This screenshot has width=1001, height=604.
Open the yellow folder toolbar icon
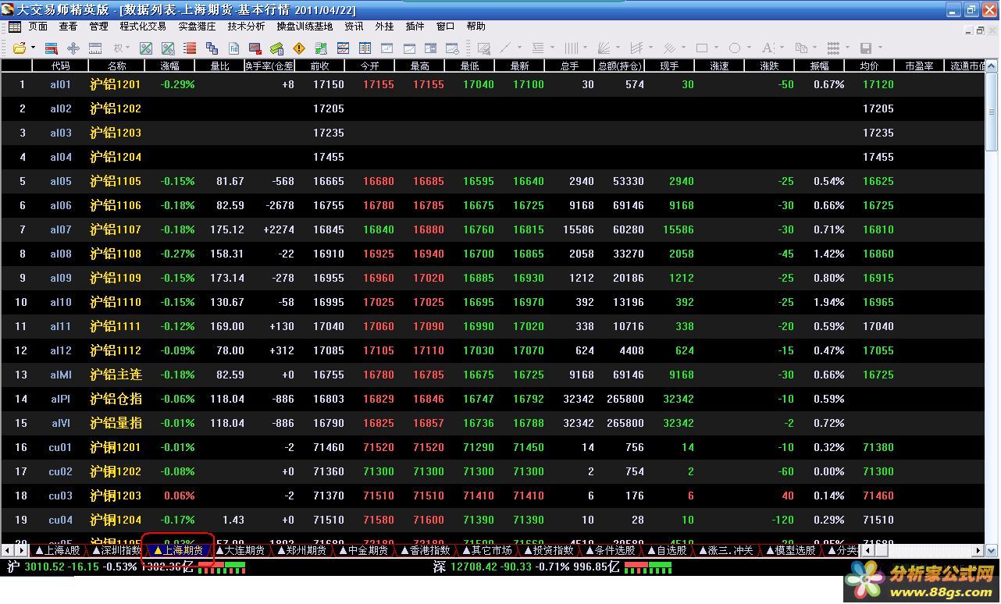coord(20,48)
